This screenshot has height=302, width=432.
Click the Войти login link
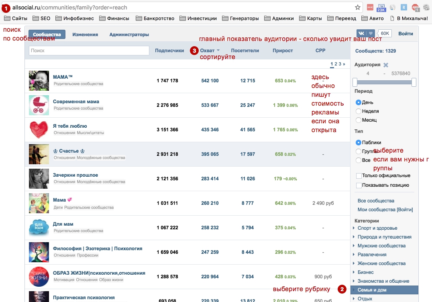(x=406, y=33)
